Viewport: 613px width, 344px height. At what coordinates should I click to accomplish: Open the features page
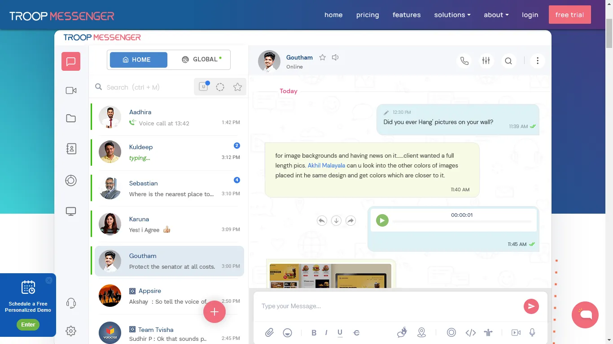407,15
